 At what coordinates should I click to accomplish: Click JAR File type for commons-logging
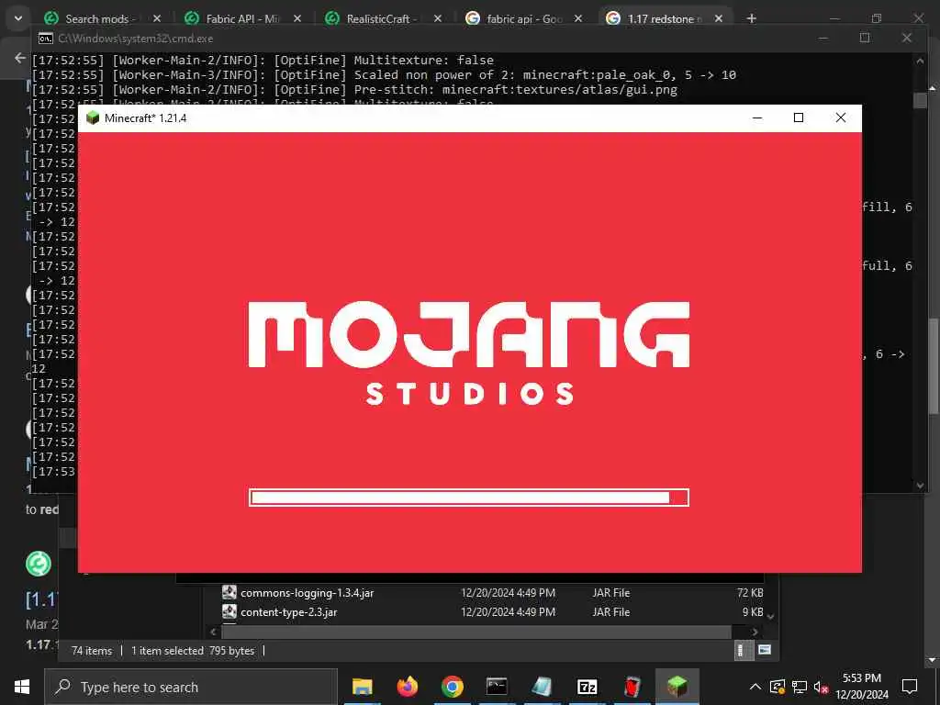click(x=610, y=593)
